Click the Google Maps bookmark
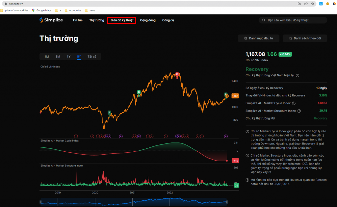The image size is (337, 207). point(43,10)
